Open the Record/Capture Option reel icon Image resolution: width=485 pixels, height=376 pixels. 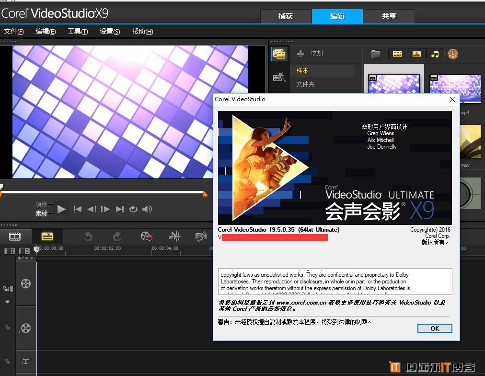(146, 236)
